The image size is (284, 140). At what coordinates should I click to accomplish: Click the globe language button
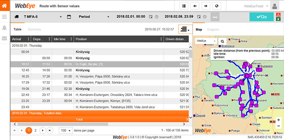[x=217, y=6]
